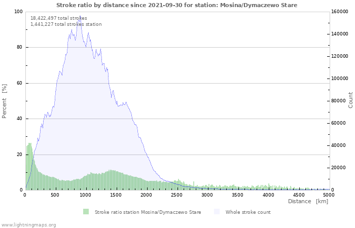
Task: Click the left axis label 100
Action: pyautogui.click(x=18, y=12)
